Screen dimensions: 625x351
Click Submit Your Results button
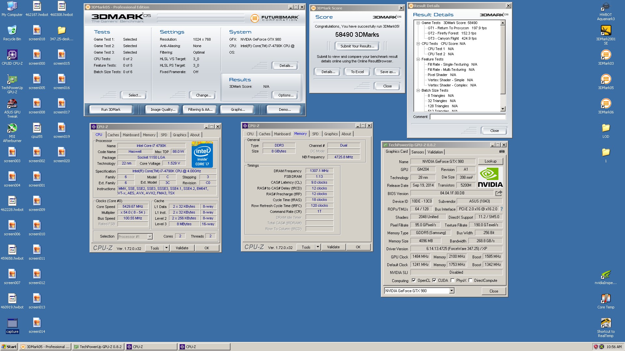(357, 46)
